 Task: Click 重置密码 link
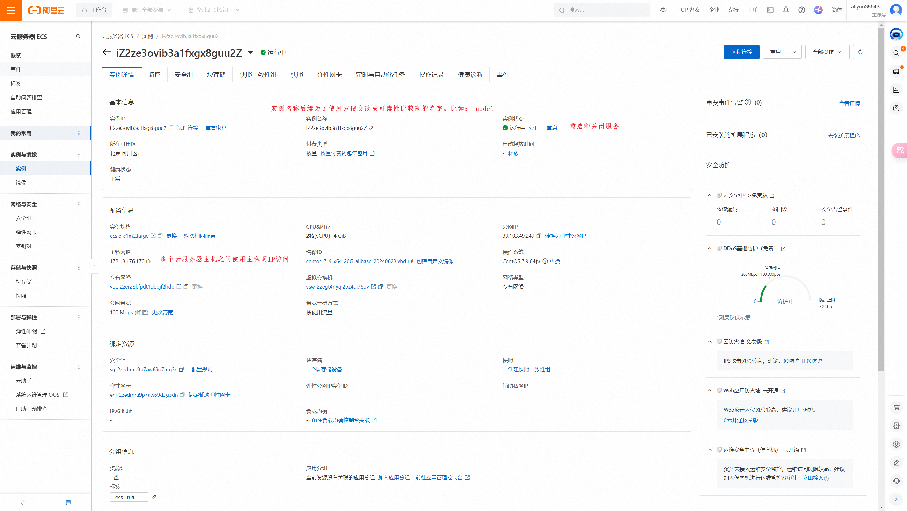tap(216, 128)
